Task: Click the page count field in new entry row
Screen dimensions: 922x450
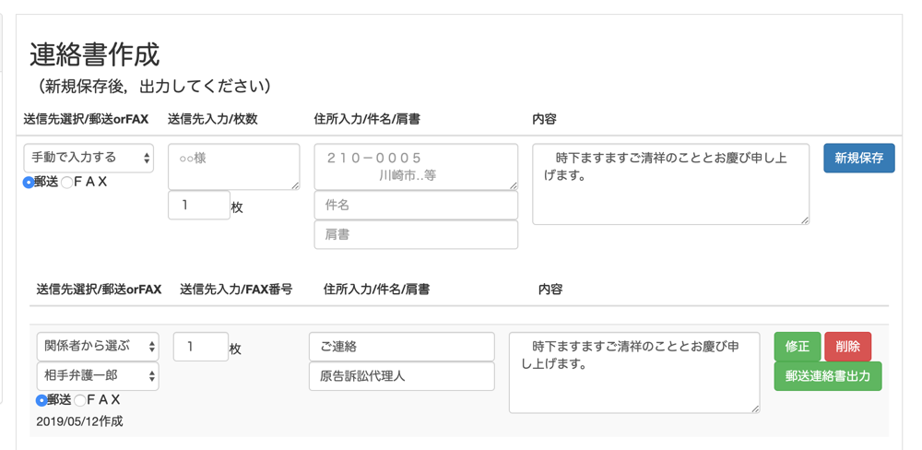Action: point(199,206)
